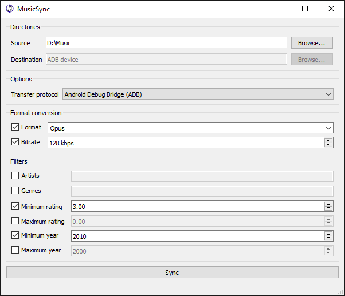This screenshot has height=296, width=345.
Task: Decrease bitrate with the down arrow
Action: point(328,145)
